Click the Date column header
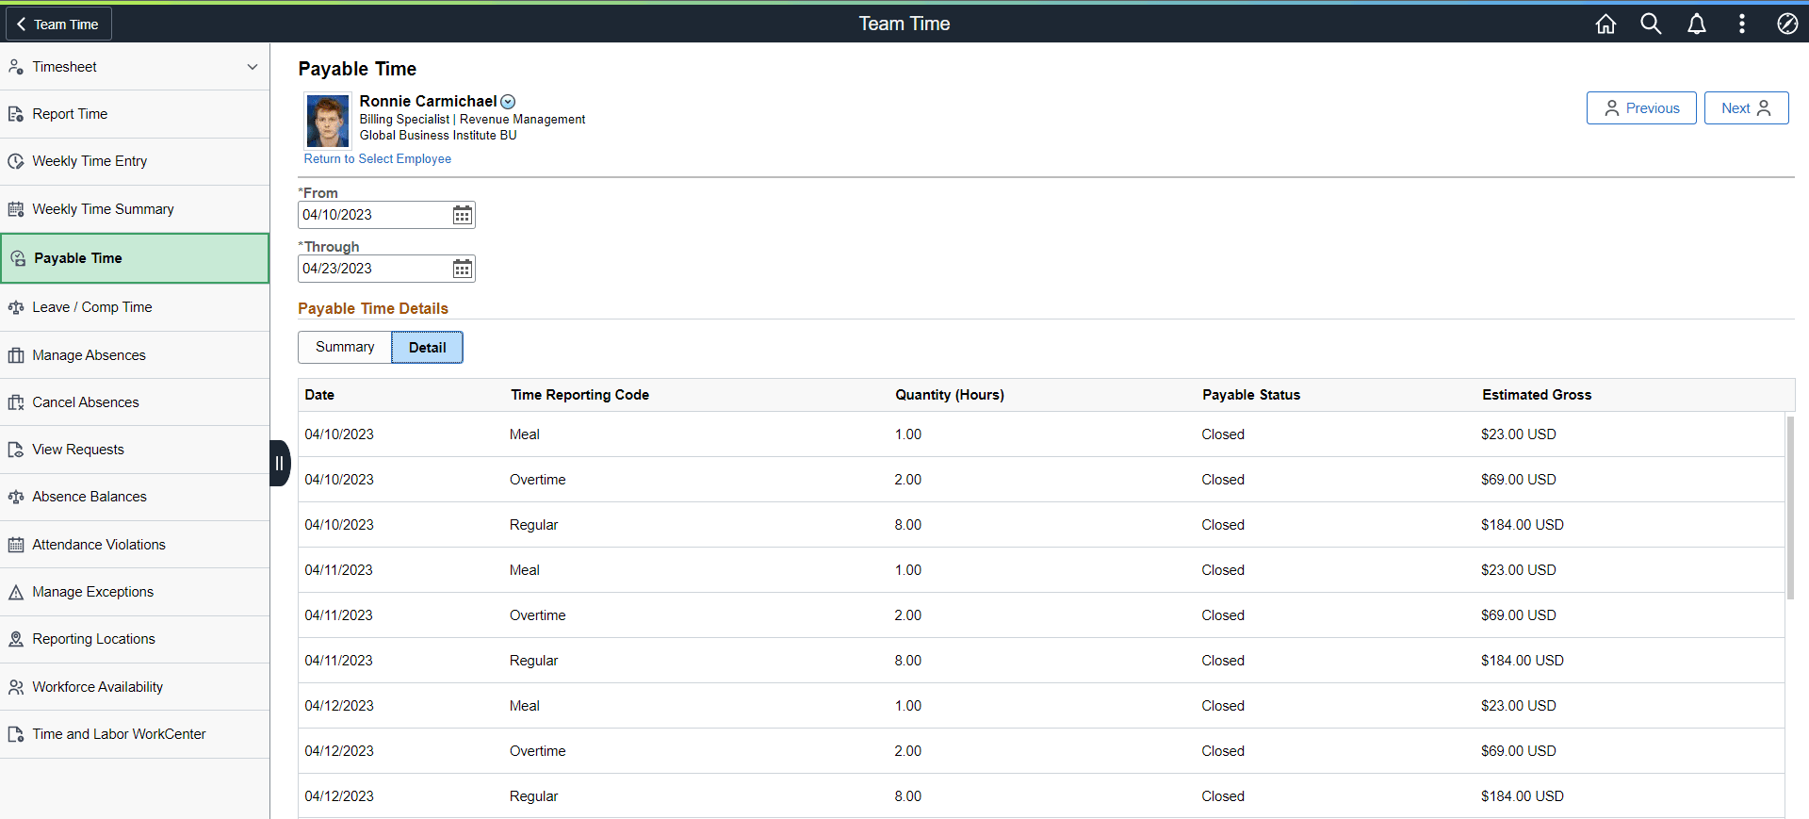 319,395
